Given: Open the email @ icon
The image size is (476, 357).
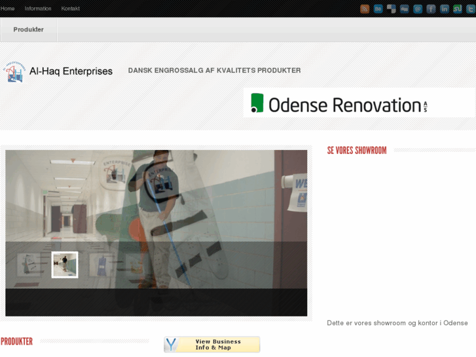Looking at the screenshot, I should click(418, 9).
